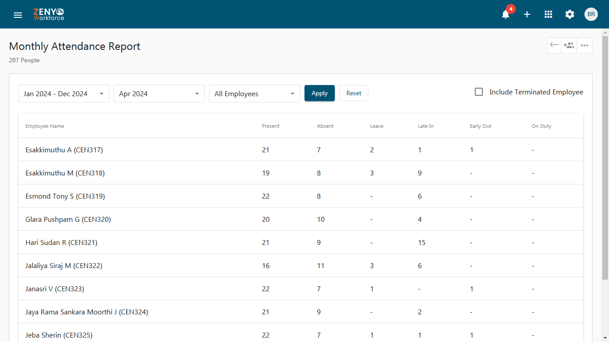The width and height of the screenshot is (609, 342).
Task: Go back using the left arrow icon
Action: tap(554, 45)
